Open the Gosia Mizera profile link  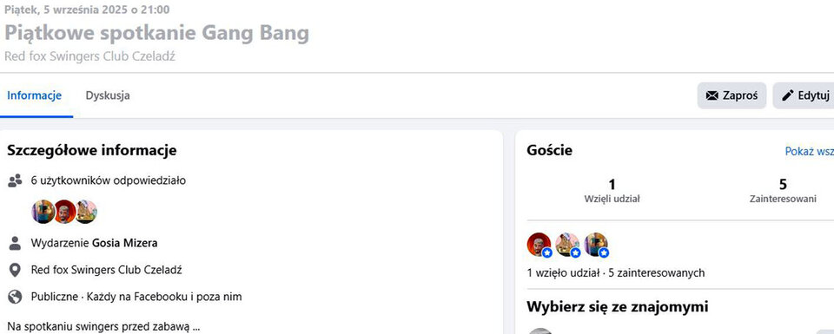tap(125, 243)
